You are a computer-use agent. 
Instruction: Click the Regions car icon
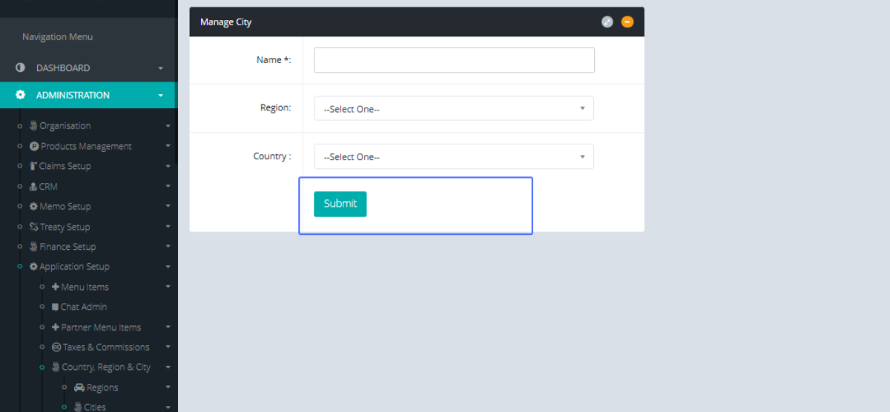coord(79,388)
